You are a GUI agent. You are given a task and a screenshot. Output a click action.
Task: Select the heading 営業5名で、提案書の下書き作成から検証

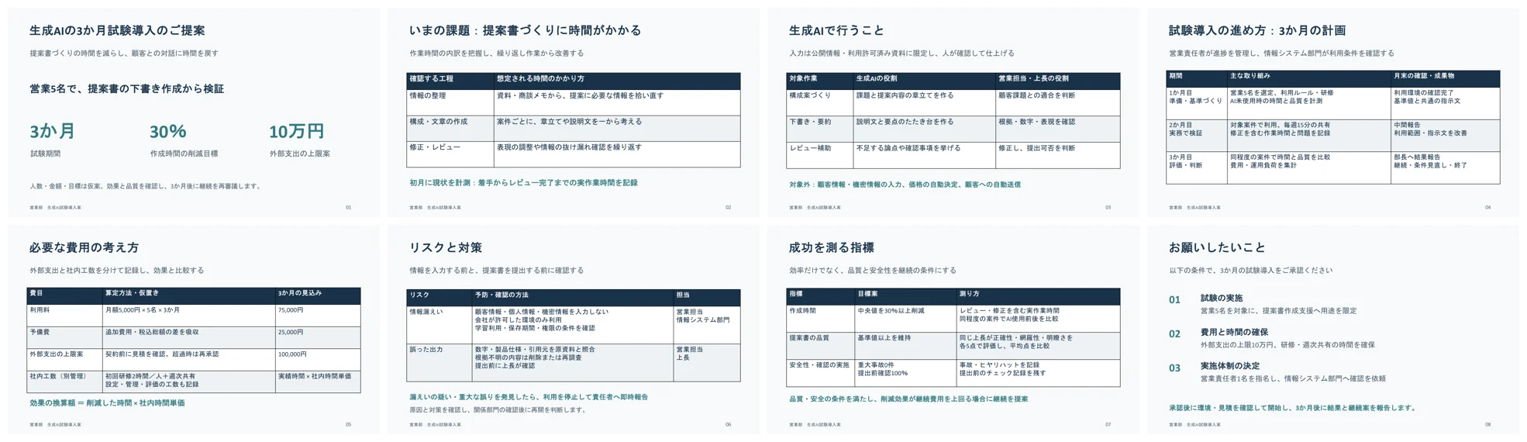click(x=126, y=89)
